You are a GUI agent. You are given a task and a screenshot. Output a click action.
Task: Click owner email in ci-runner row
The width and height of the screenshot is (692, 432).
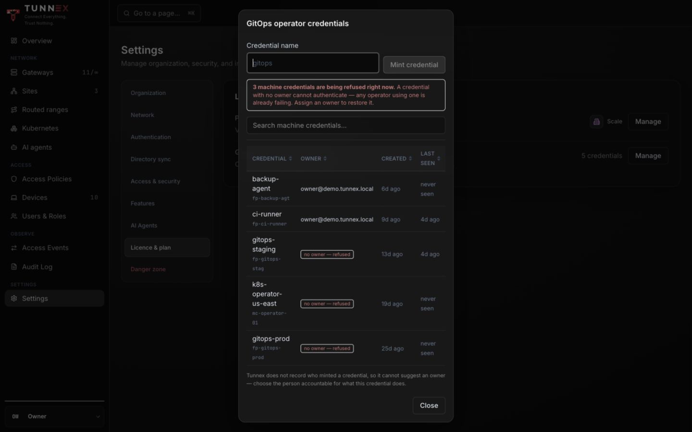coord(337,220)
